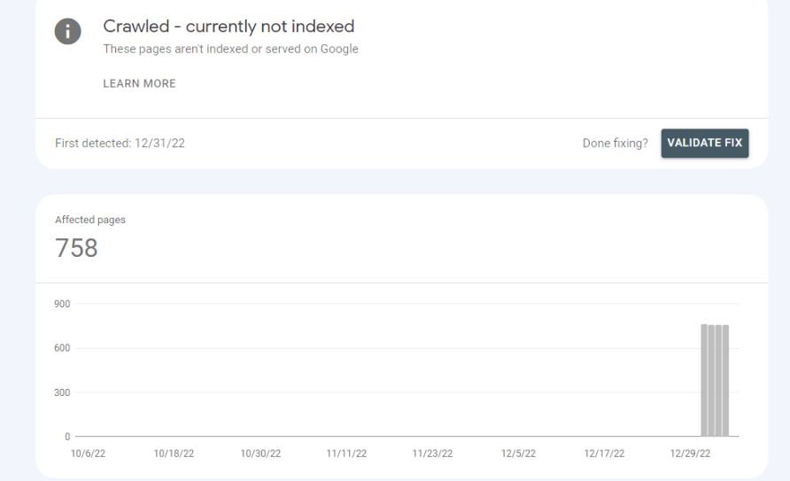Click the leftmost gray bar in chart

coord(704,380)
